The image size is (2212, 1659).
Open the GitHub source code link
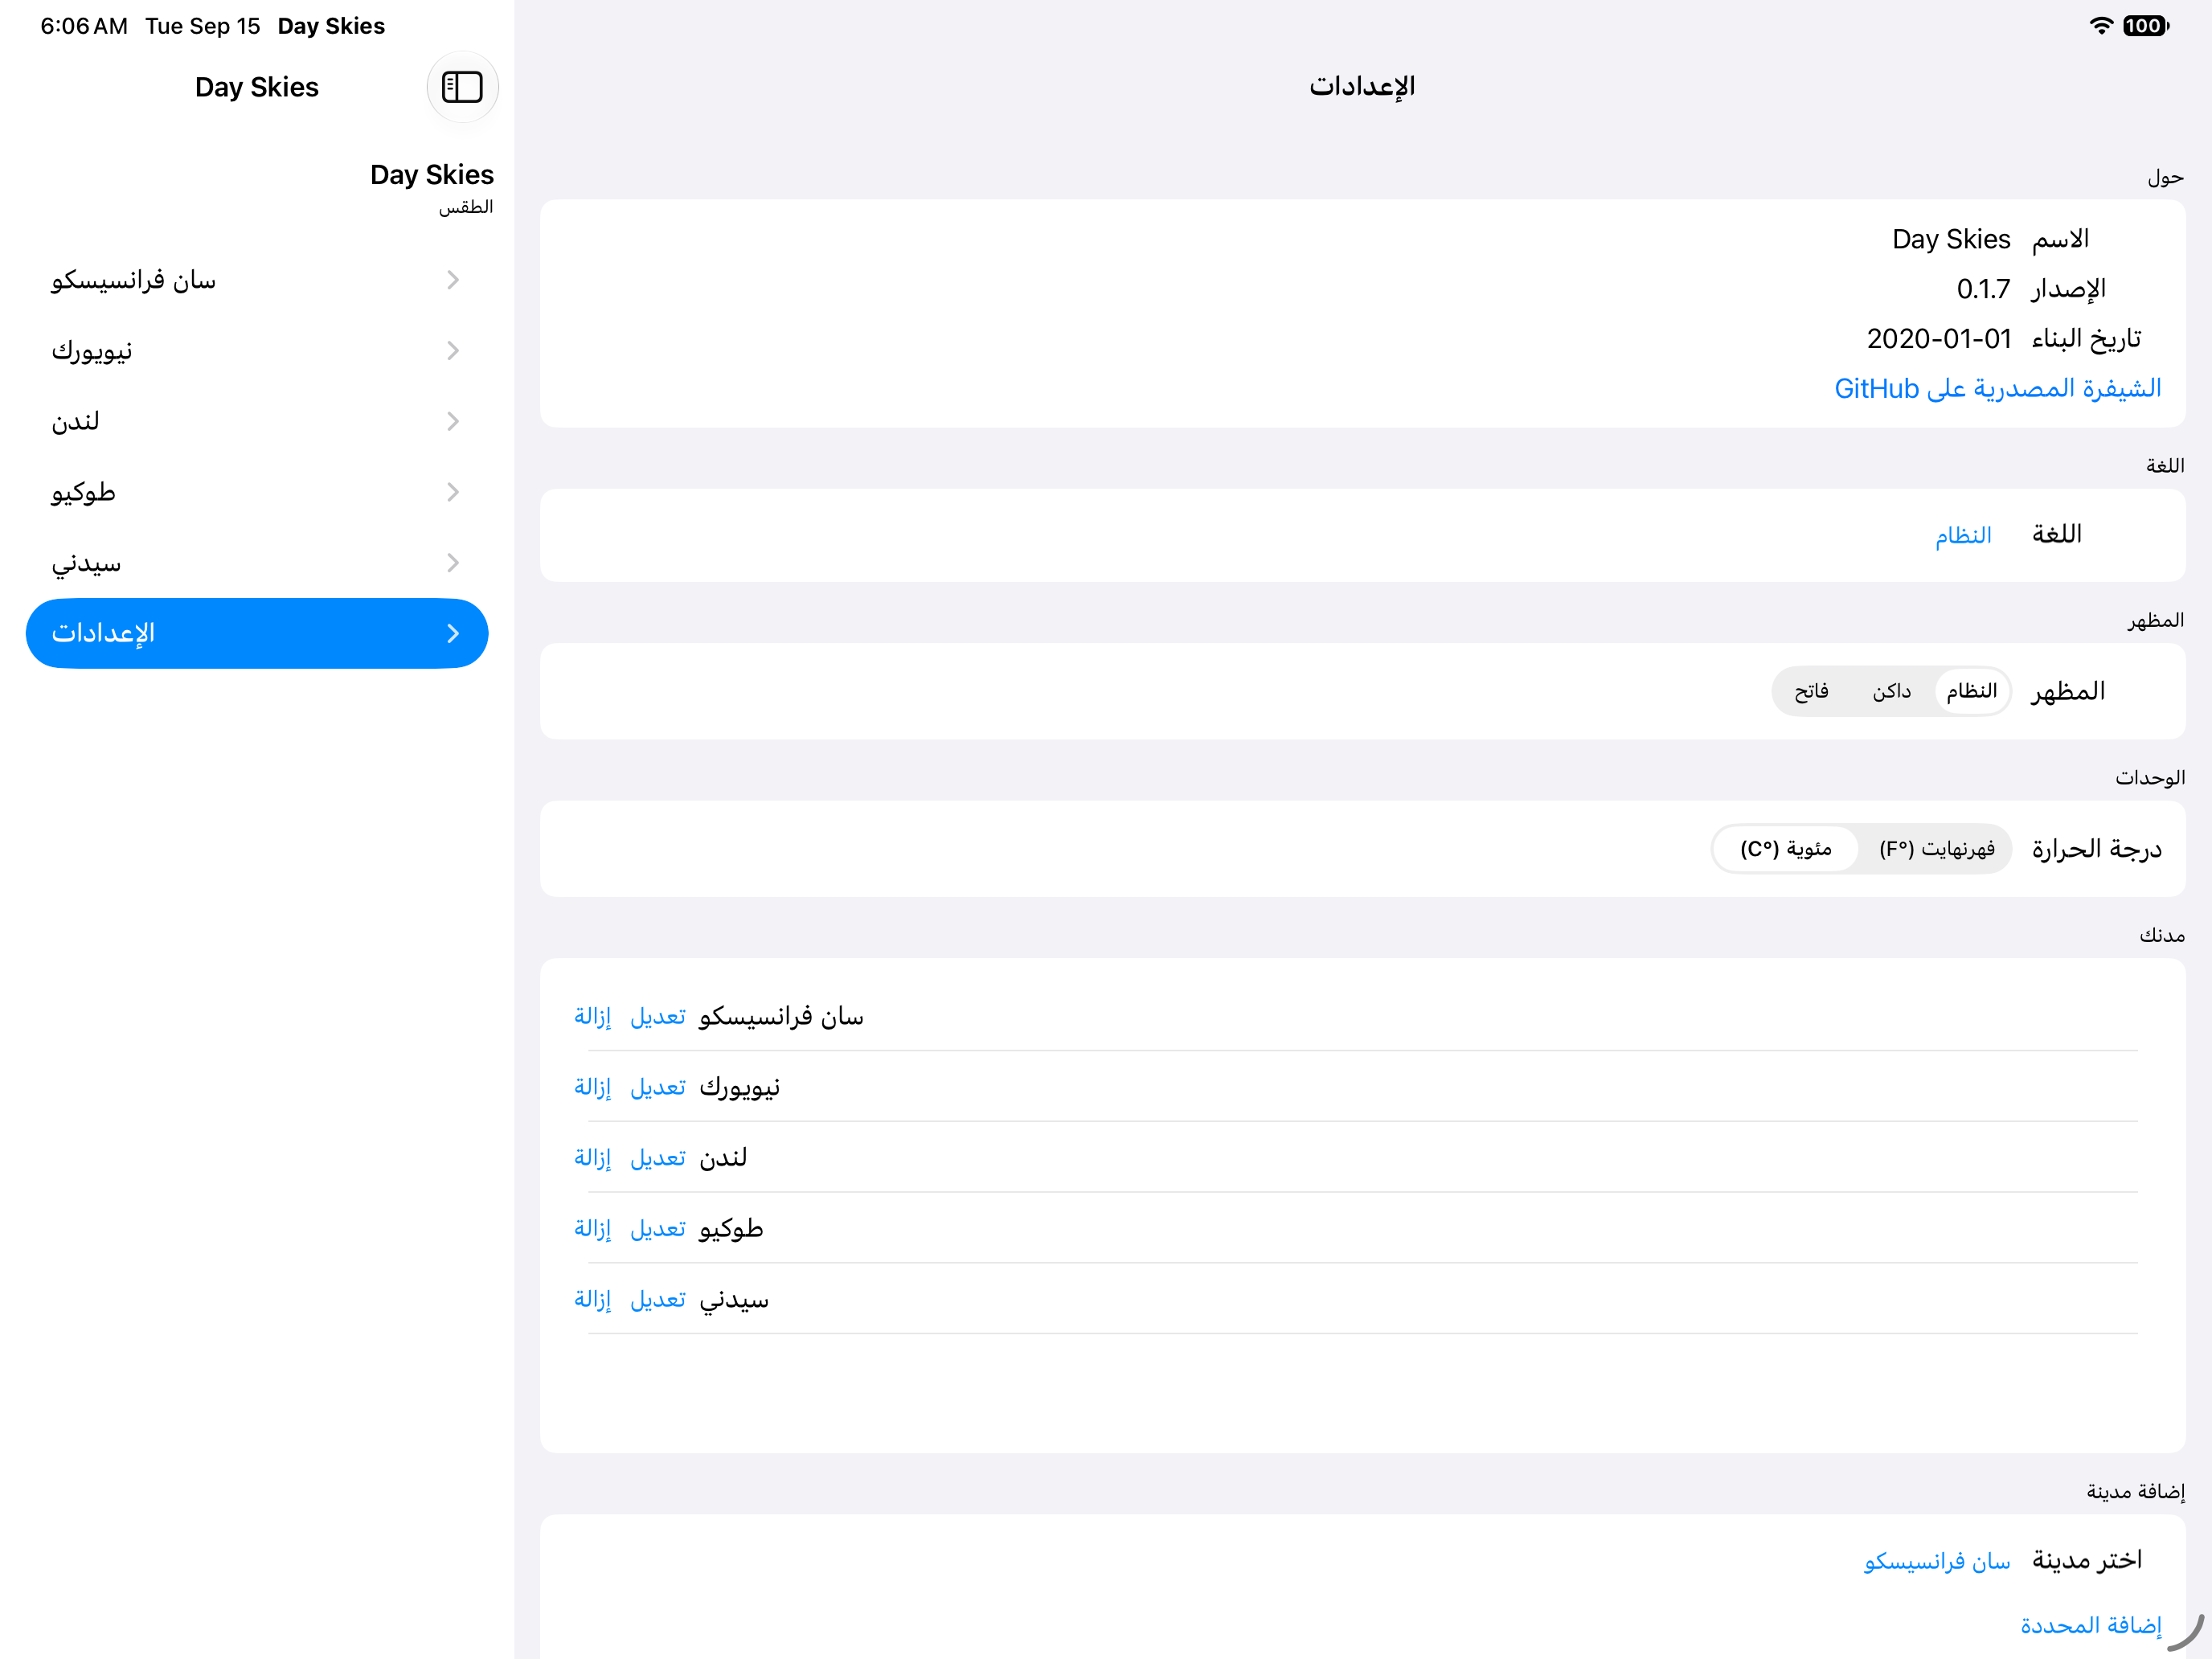pyautogui.click(x=1997, y=388)
